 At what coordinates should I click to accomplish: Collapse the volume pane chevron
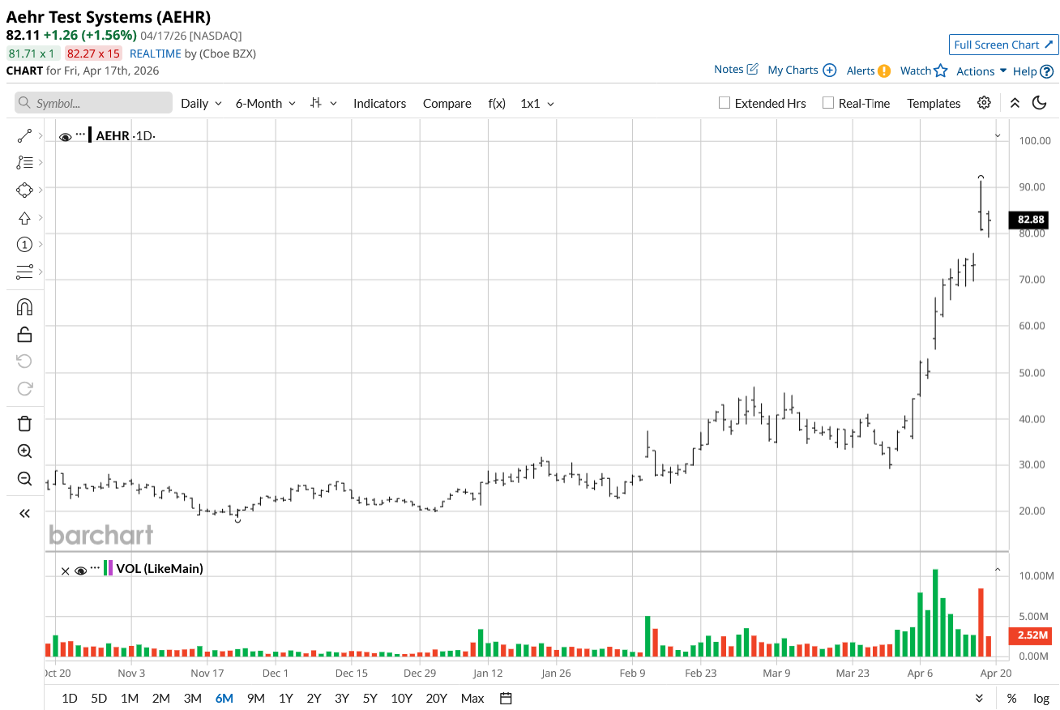tap(998, 570)
